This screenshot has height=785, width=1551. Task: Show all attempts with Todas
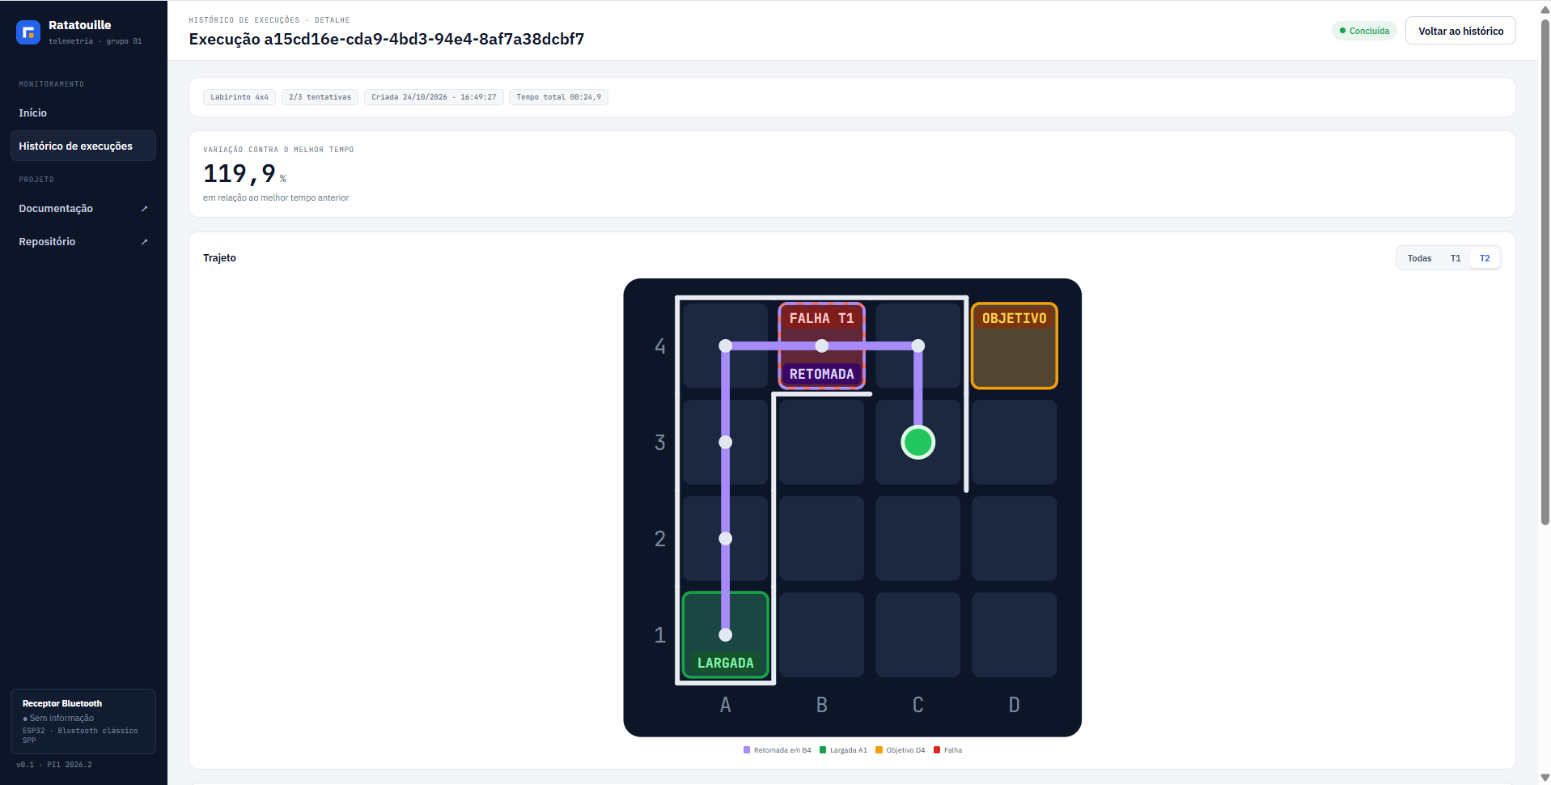click(1419, 258)
